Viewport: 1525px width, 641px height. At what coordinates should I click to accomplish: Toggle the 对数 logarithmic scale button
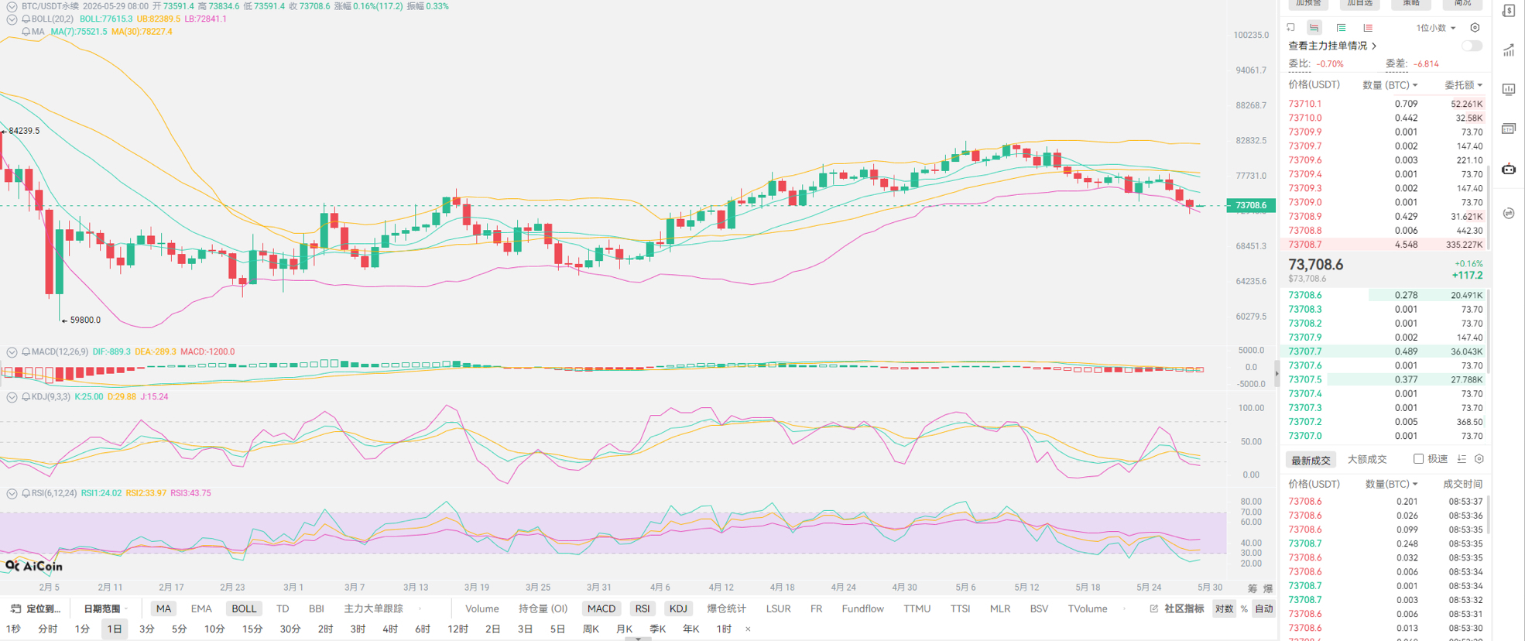tap(1224, 608)
